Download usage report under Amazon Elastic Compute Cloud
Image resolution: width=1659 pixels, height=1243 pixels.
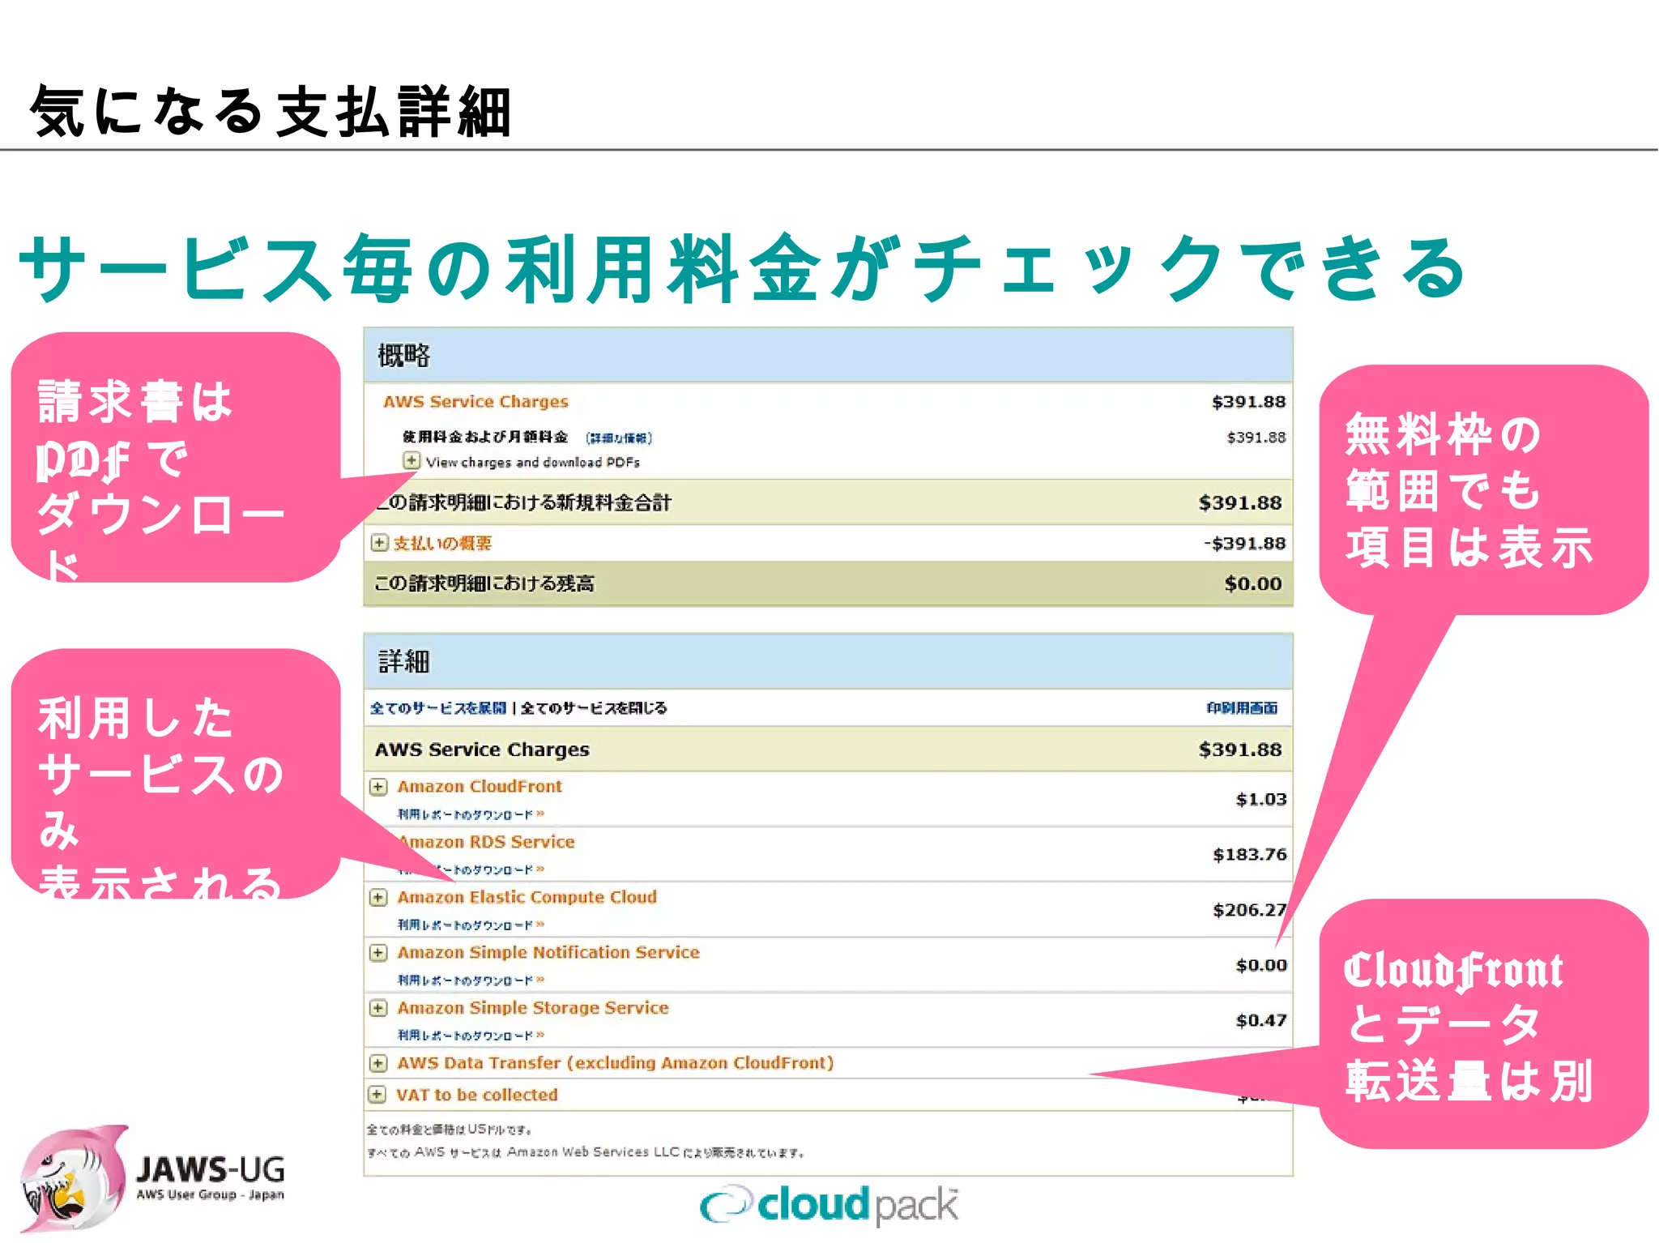[471, 925]
